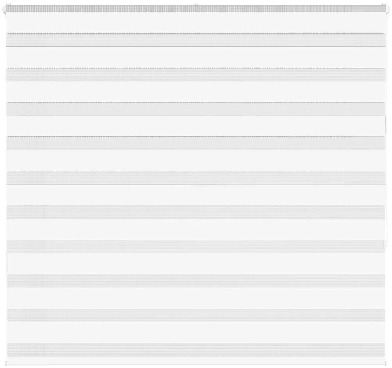Click the white band below the third gray stripe
Viewport: 392px width, 368px height.
point(195,126)
